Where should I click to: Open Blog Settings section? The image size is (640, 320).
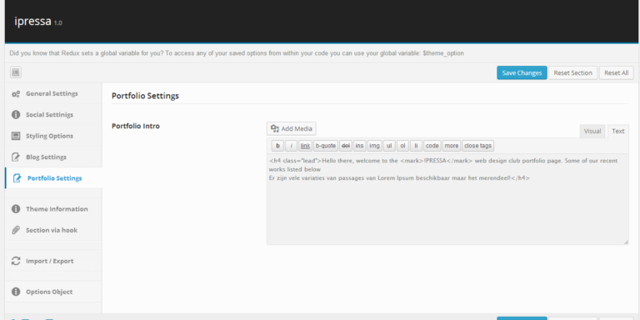[53, 157]
